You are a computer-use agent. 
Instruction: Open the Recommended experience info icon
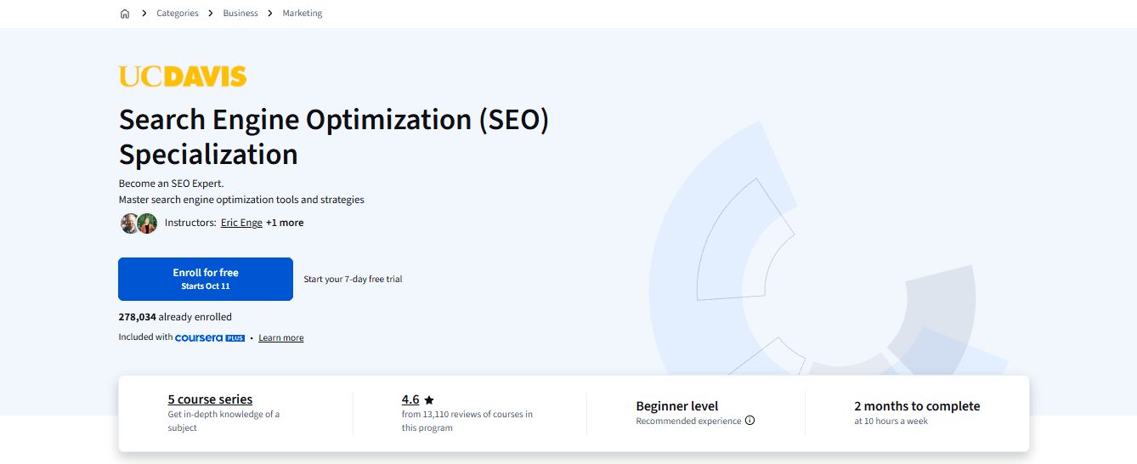click(x=750, y=421)
